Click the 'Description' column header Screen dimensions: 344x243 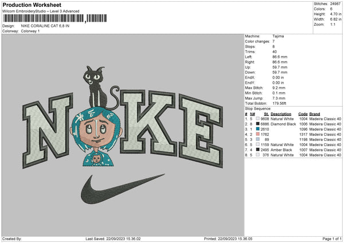281,114
